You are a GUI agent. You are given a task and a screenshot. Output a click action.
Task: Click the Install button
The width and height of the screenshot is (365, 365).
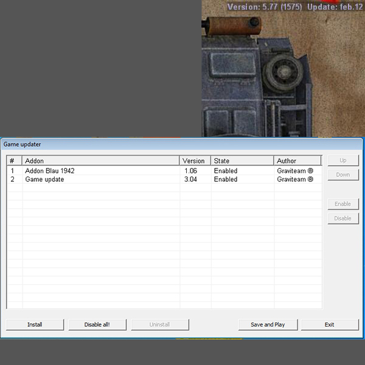pos(35,324)
